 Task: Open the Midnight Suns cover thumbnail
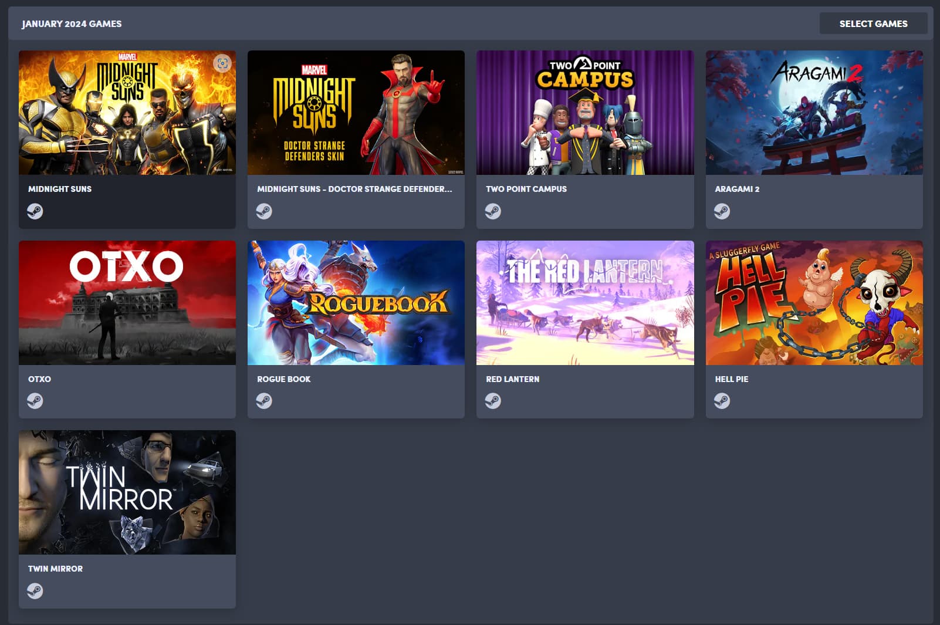click(127, 113)
